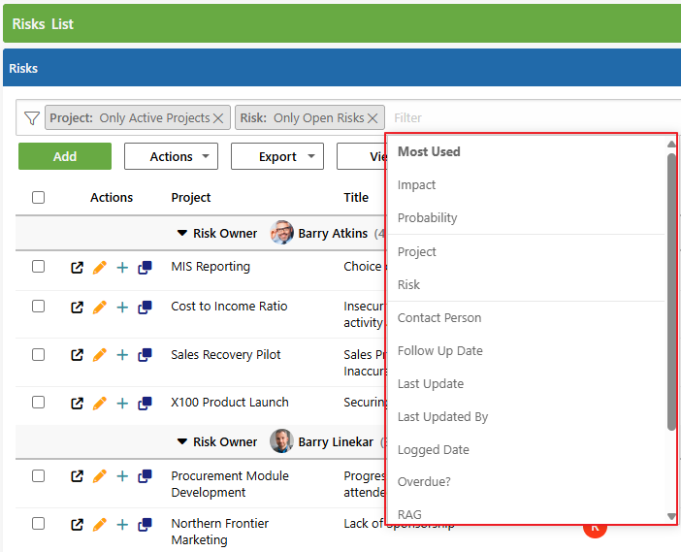Duplicate the MIS Reporting risk
Image resolution: width=681 pixels, height=552 pixels.
click(146, 268)
